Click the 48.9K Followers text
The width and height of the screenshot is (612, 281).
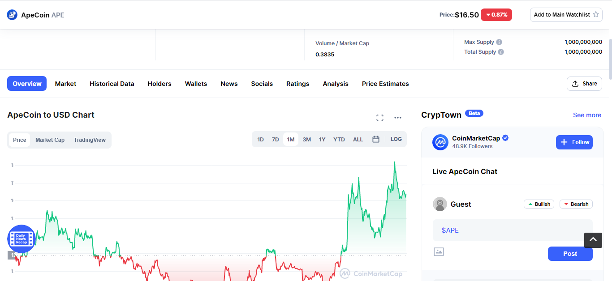[x=472, y=146]
